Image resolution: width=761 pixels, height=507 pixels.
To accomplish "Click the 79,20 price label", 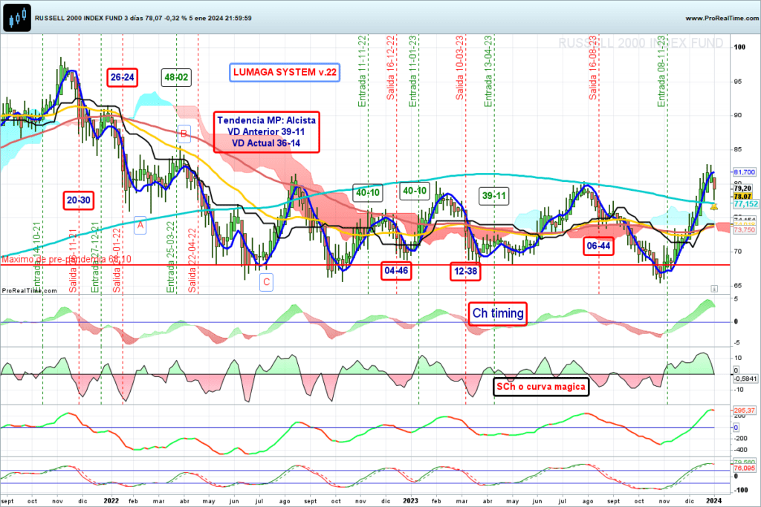I will (x=742, y=189).
